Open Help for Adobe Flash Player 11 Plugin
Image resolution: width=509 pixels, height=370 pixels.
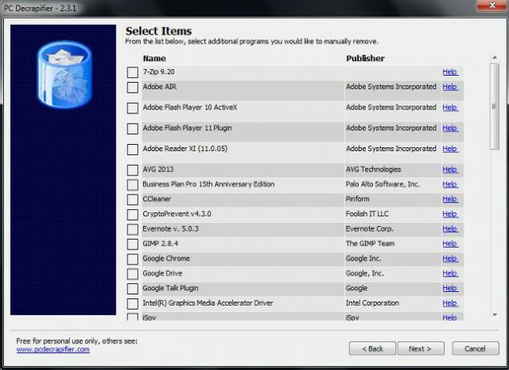point(450,128)
